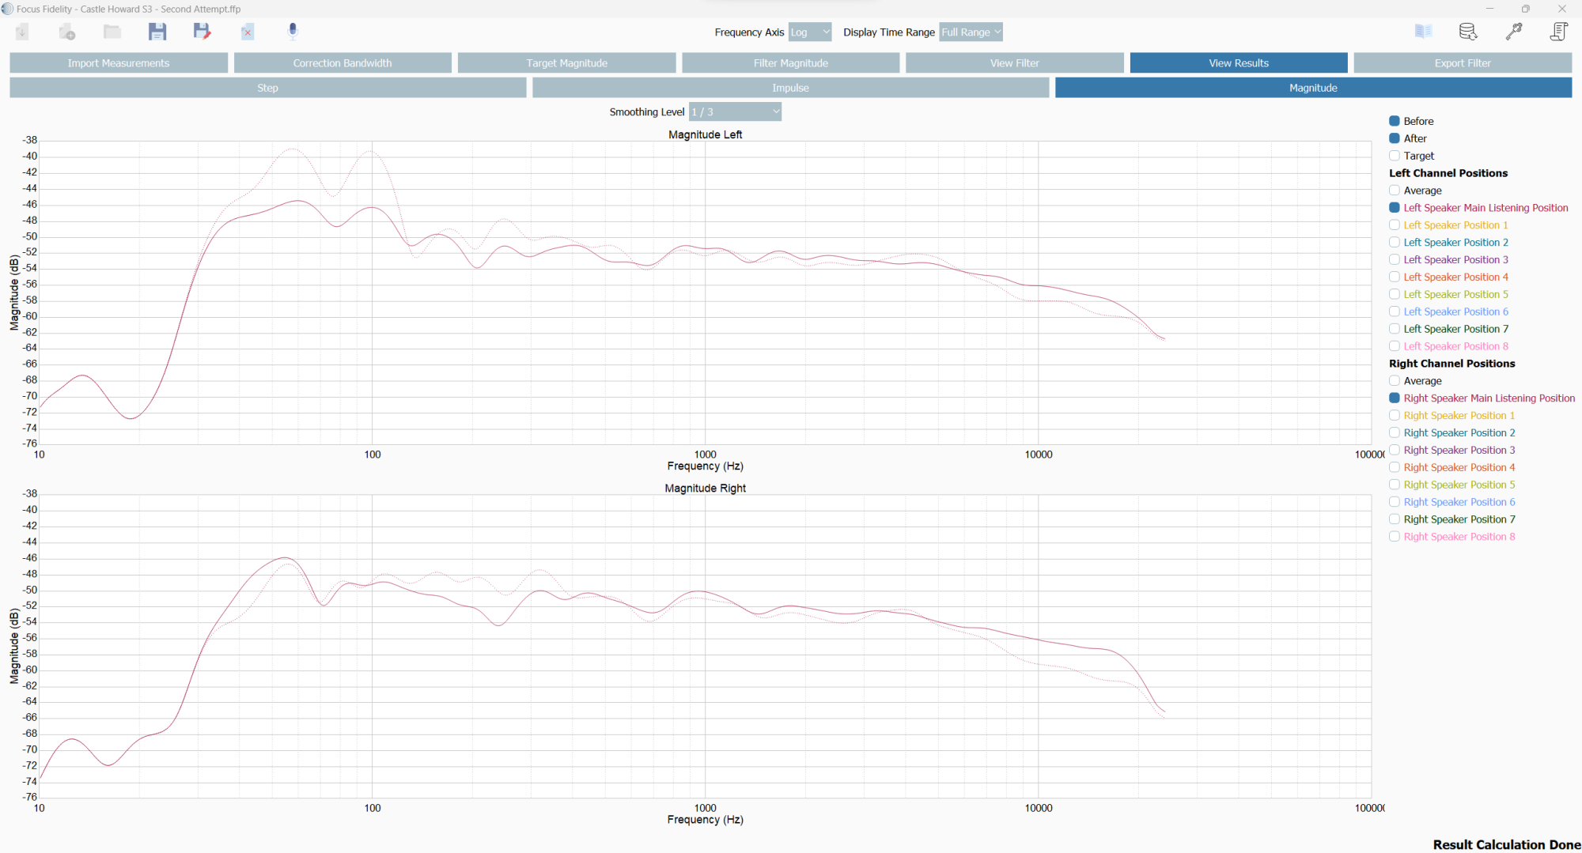Screen dimensions: 1582x853
Task: Check Right Speaker Position 2
Action: coord(1395,433)
